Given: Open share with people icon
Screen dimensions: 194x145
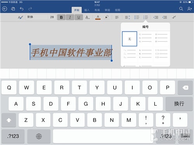Looking at the screenshot, I should pos(190,9).
